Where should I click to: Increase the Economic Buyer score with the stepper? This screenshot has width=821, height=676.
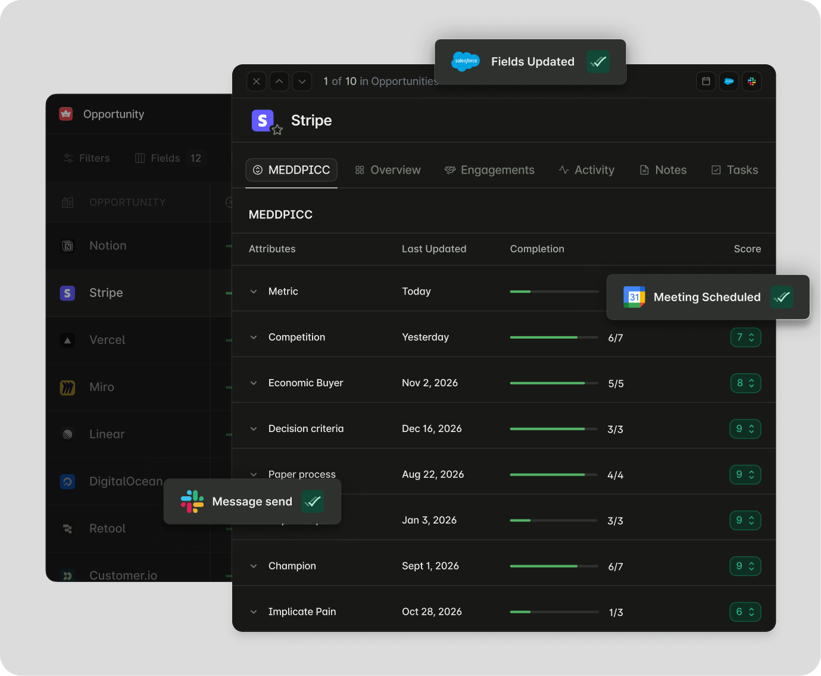pyautogui.click(x=751, y=380)
